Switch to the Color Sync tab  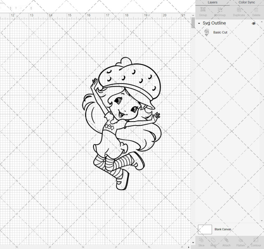click(x=247, y=2)
